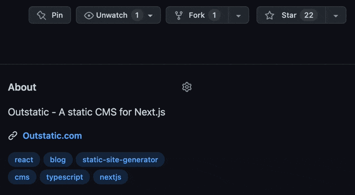355x195 pixels.
Task: Toggle Unwatch for this repository
Action: 111,15
